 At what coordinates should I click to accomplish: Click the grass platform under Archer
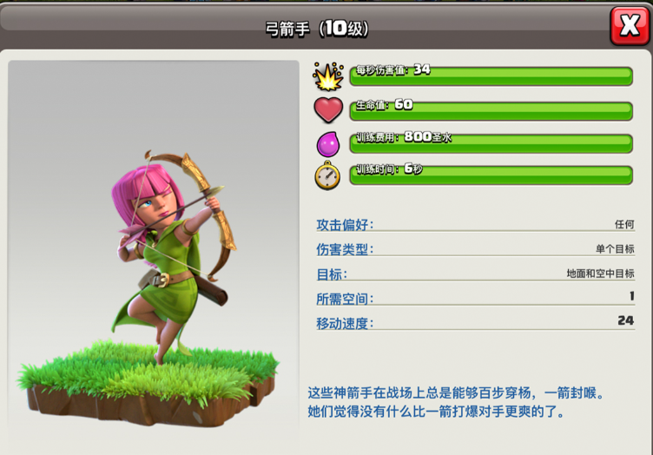(148, 383)
